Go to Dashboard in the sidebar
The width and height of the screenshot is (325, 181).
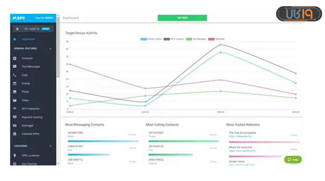[28, 39]
